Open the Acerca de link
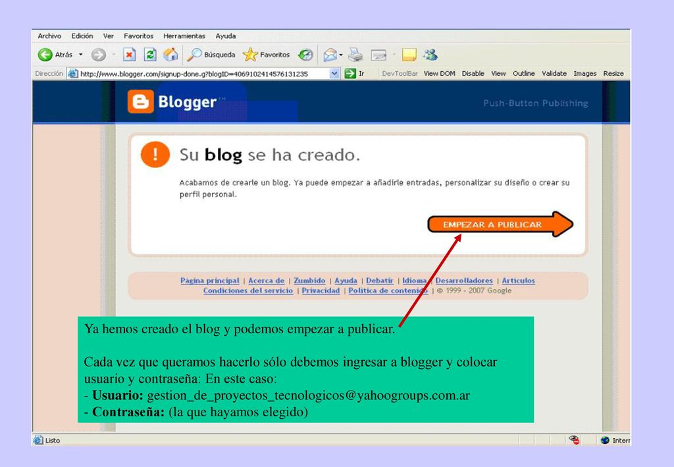The image size is (674, 467). tap(266, 281)
